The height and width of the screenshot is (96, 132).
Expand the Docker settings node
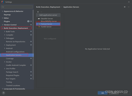(4, 62)
